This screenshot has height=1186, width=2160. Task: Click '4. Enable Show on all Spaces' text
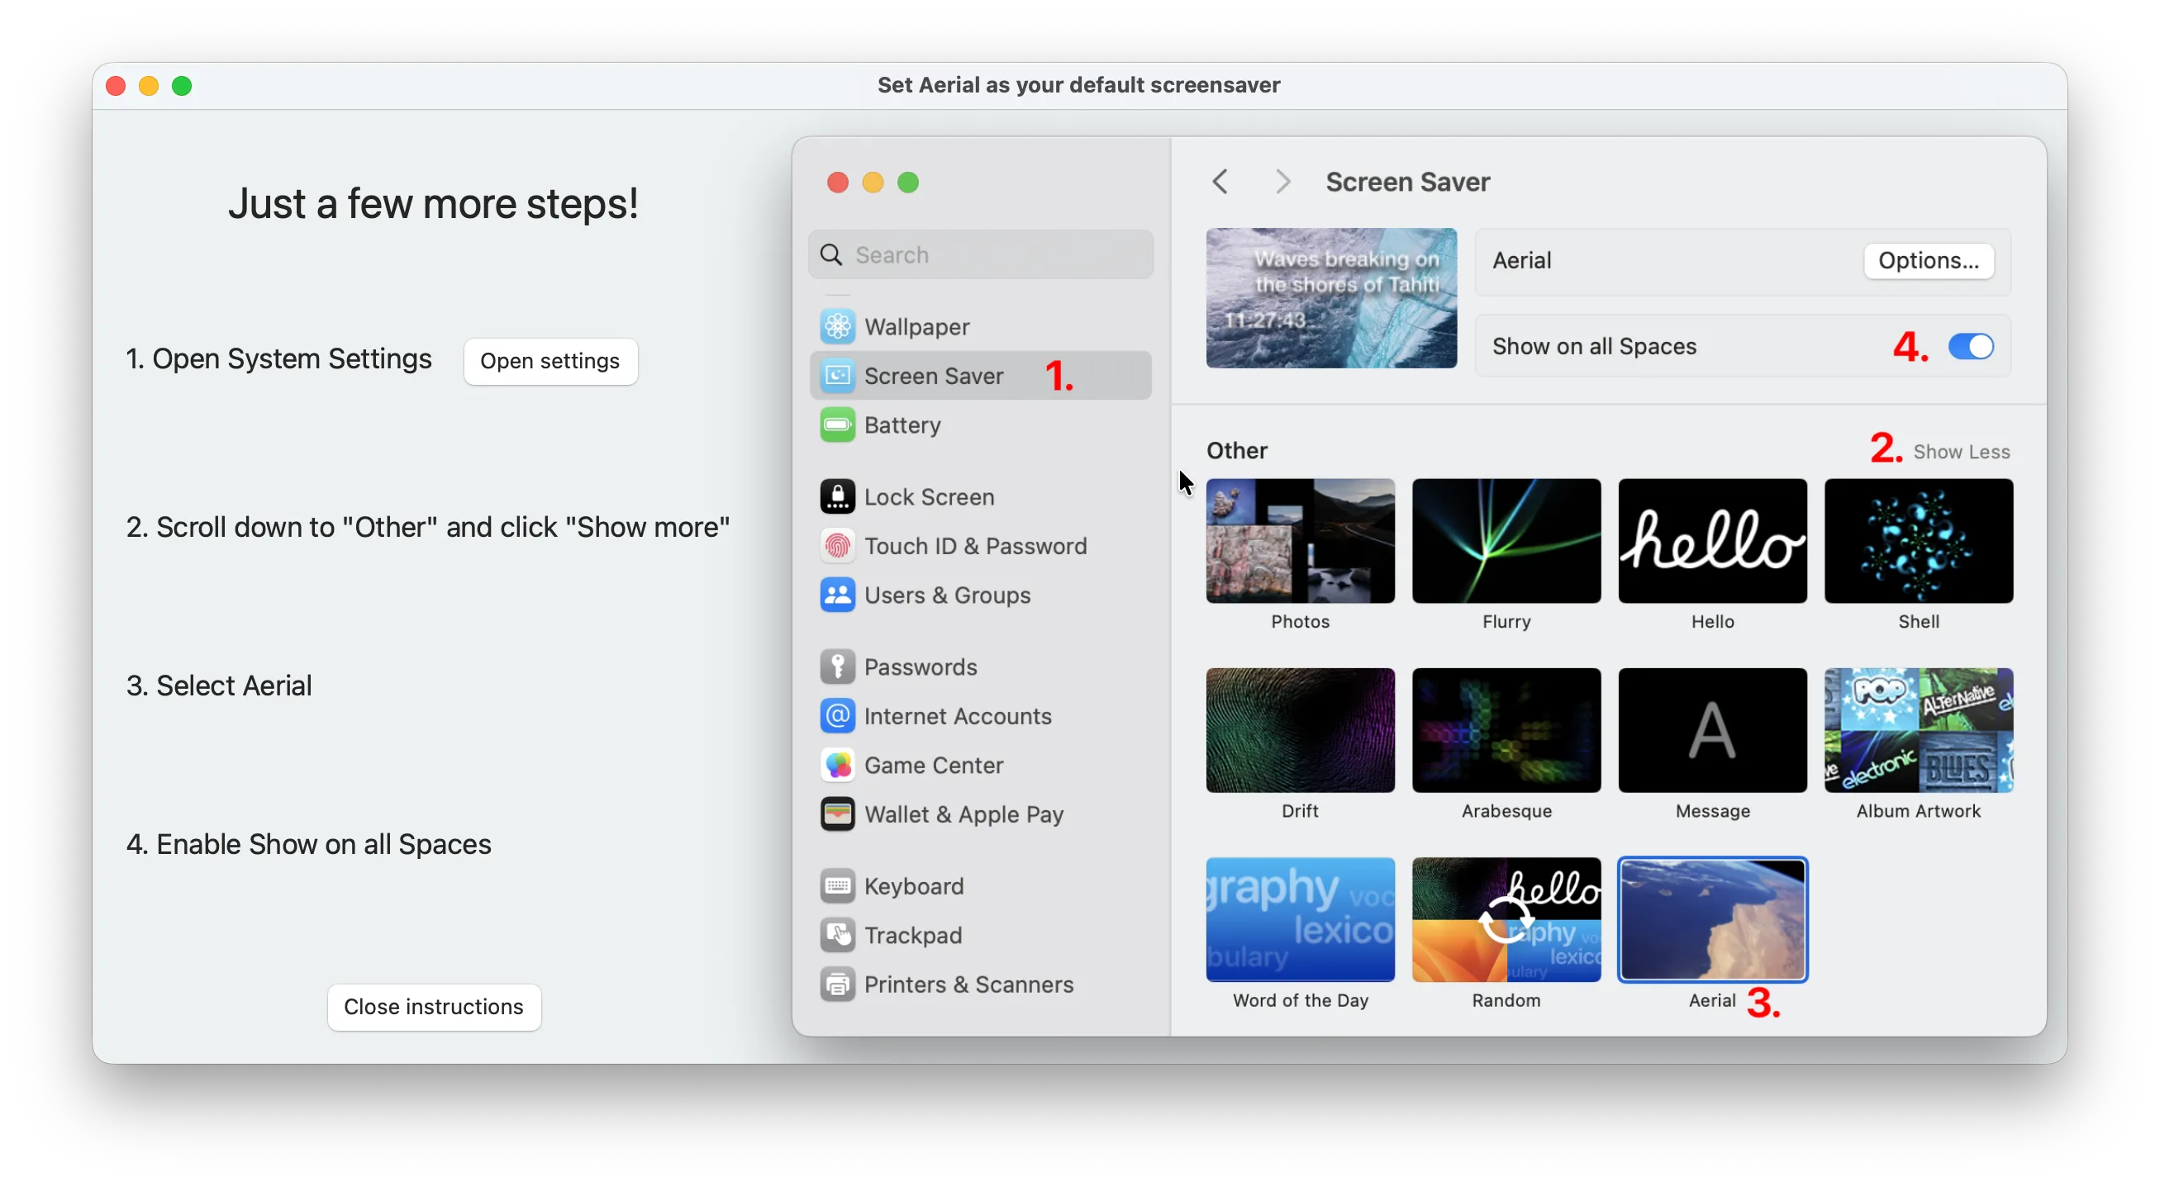tap(308, 844)
